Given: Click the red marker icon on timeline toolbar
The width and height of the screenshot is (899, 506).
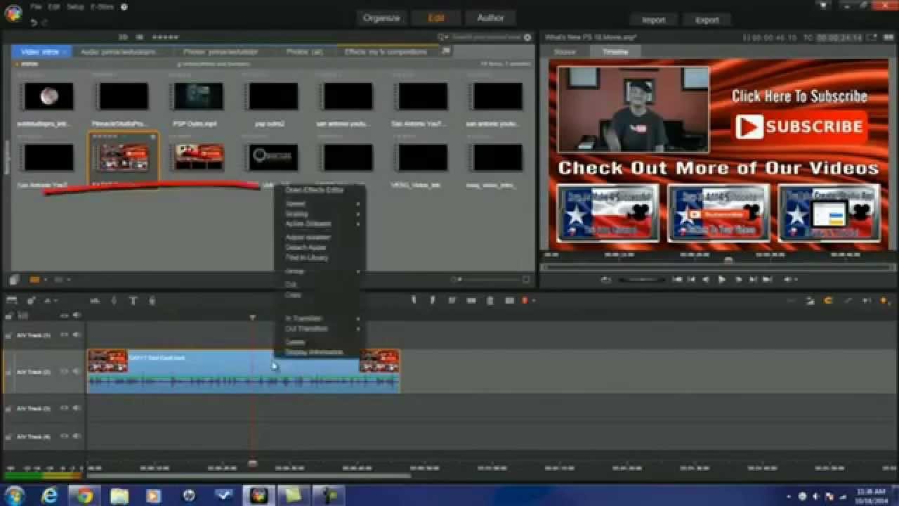Looking at the screenshot, I should [x=524, y=300].
